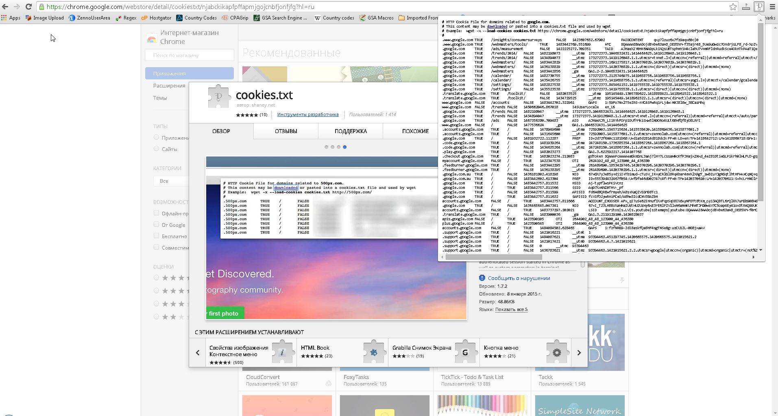Viewport: 778px width, 416px height.
Task: Check the Бесплатно checkbox
Action: pos(156,236)
